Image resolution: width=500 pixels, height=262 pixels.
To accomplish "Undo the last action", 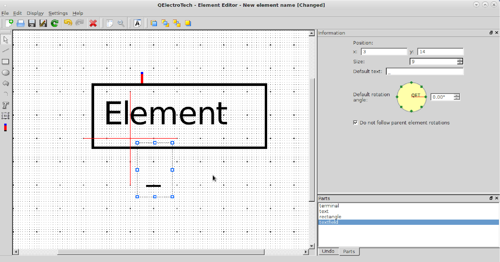I will [x=68, y=23].
